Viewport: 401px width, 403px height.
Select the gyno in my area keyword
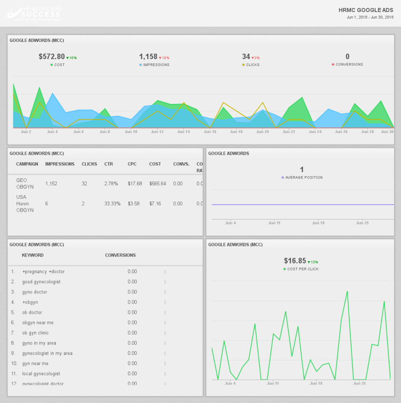[x=39, y=343]
